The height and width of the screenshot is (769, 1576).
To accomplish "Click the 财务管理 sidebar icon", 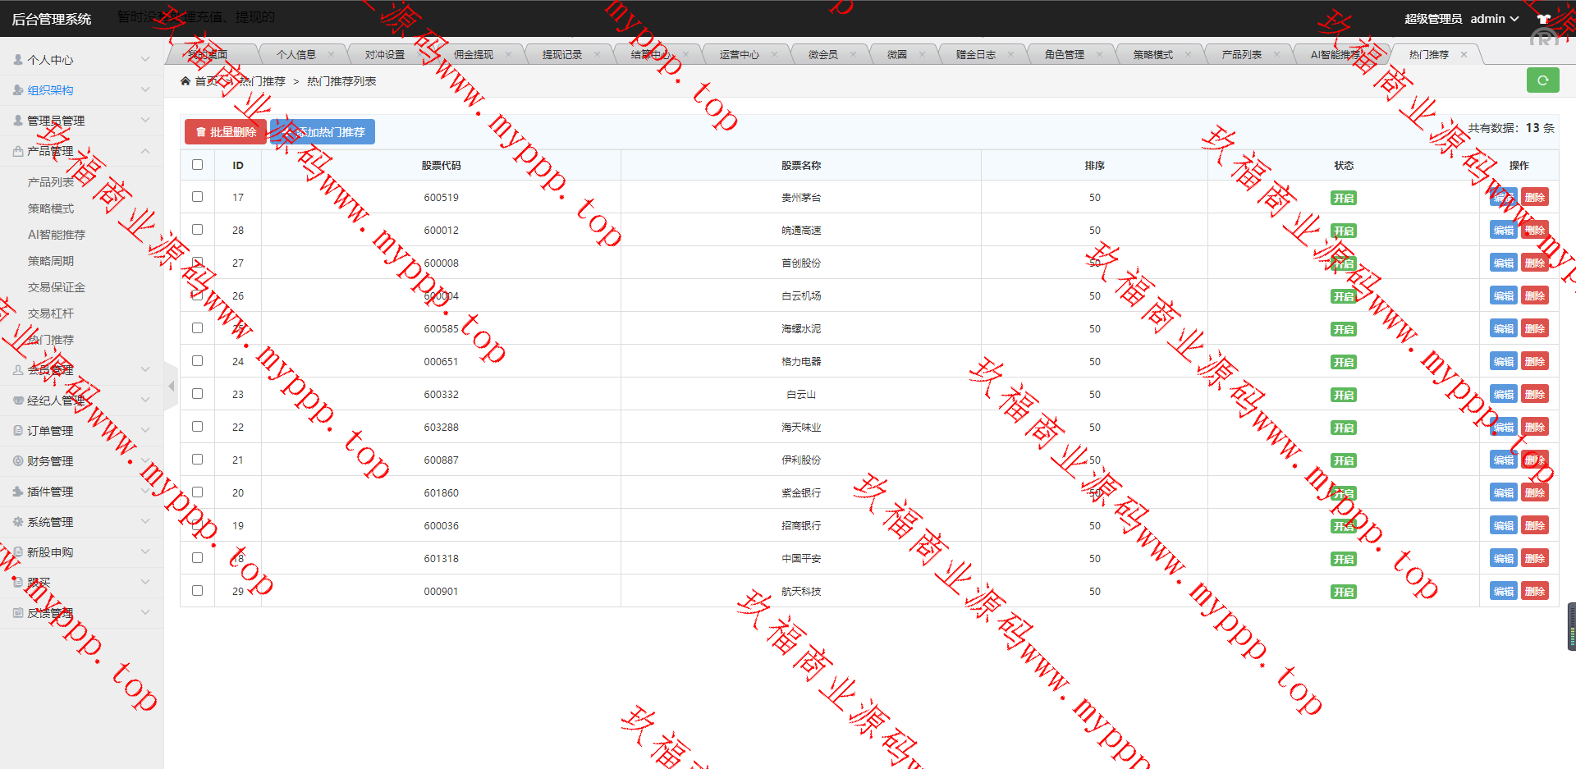I will pyautogui.click(x=18, y=461).
